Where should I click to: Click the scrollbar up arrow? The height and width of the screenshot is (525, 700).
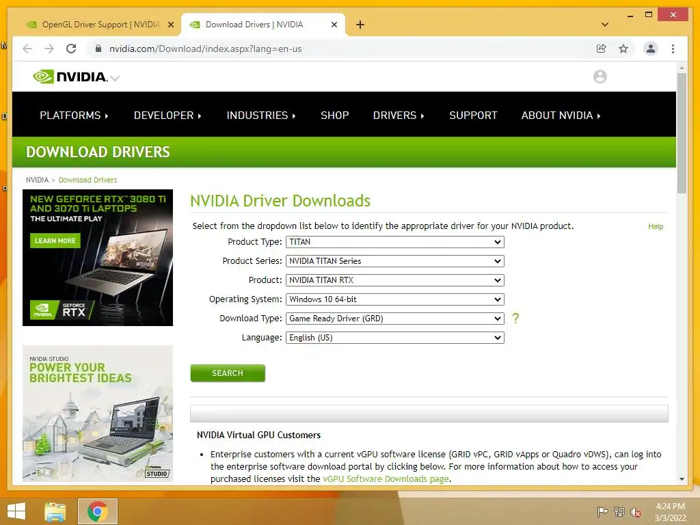[682, 68]
